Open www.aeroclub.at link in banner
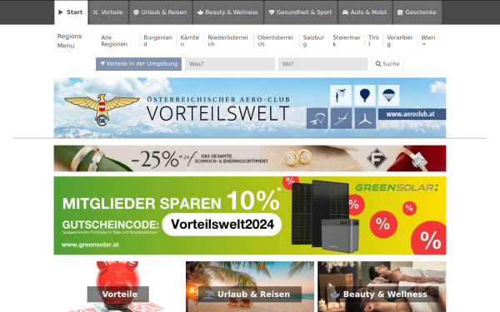Image resolution: width=500 pixels, height=312 pixels. (x=412, y=114)
